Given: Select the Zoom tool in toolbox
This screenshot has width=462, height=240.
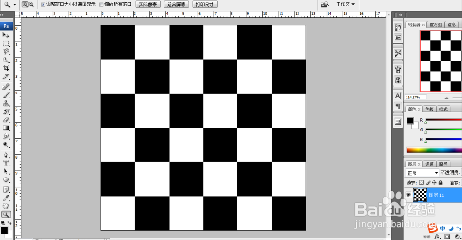Looking at the screenshot, I should [x=6, y=215].
